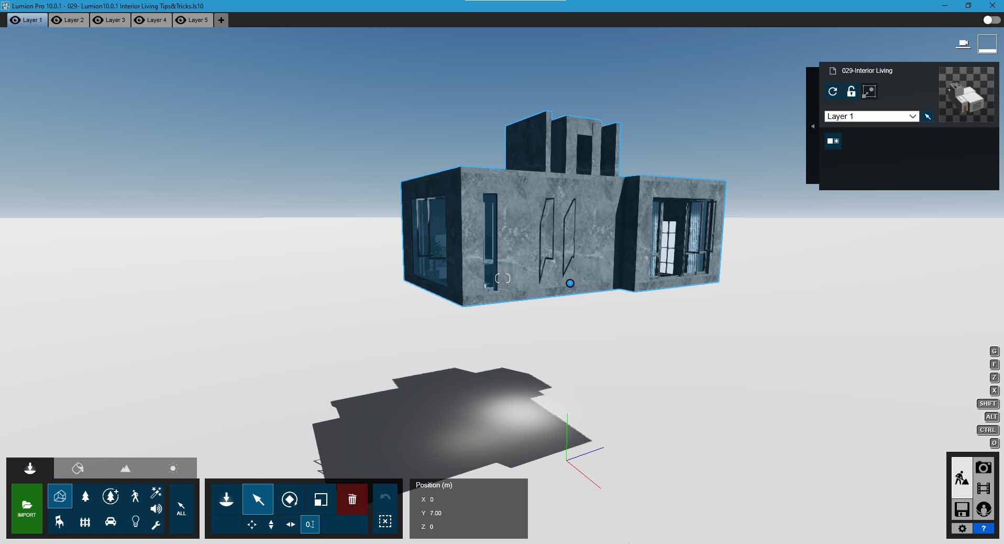Flip the top-right toggle switch
The image size is (1004, 544).
point(991,20)
